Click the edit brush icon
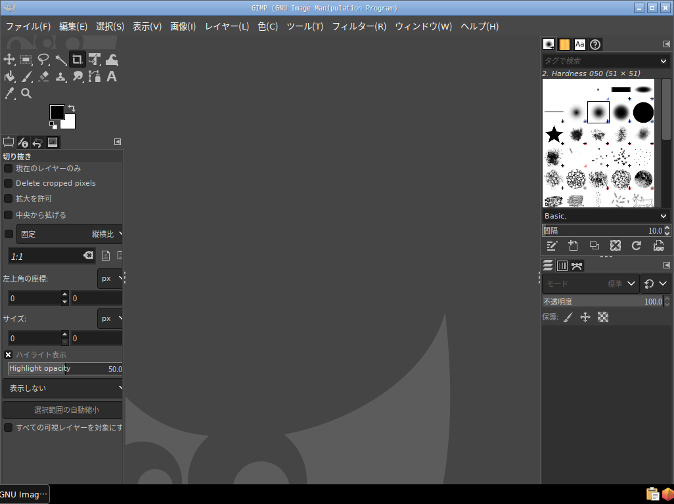Screen dimensions: 674x504 pyautogui.click(x=552, y=245)
